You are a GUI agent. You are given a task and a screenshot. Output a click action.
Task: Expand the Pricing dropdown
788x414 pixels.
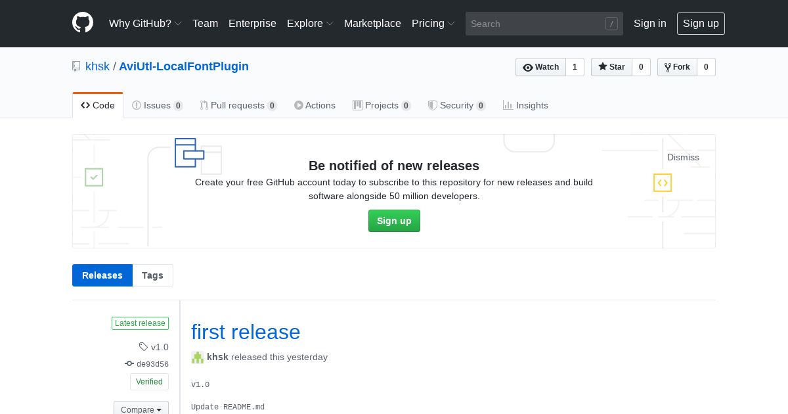coord(433,23)
